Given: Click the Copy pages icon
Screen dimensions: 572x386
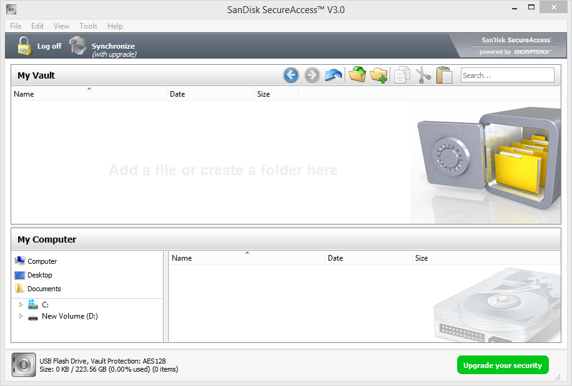Looking at the screenshot, I should pyautogui.click(x=402, y=75).
